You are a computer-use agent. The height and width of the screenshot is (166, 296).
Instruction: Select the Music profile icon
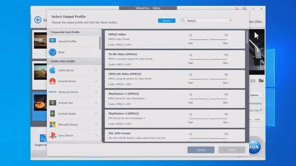coord(52,52)
